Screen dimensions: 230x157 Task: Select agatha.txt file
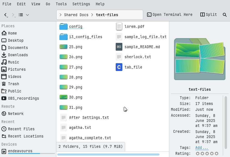(75, 127)
